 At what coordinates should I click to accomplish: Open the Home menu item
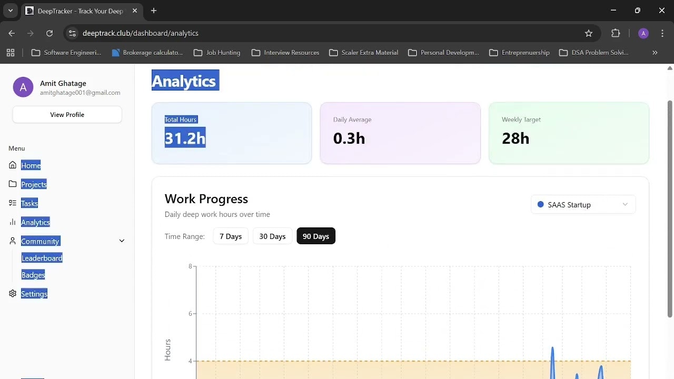(31, 165)
